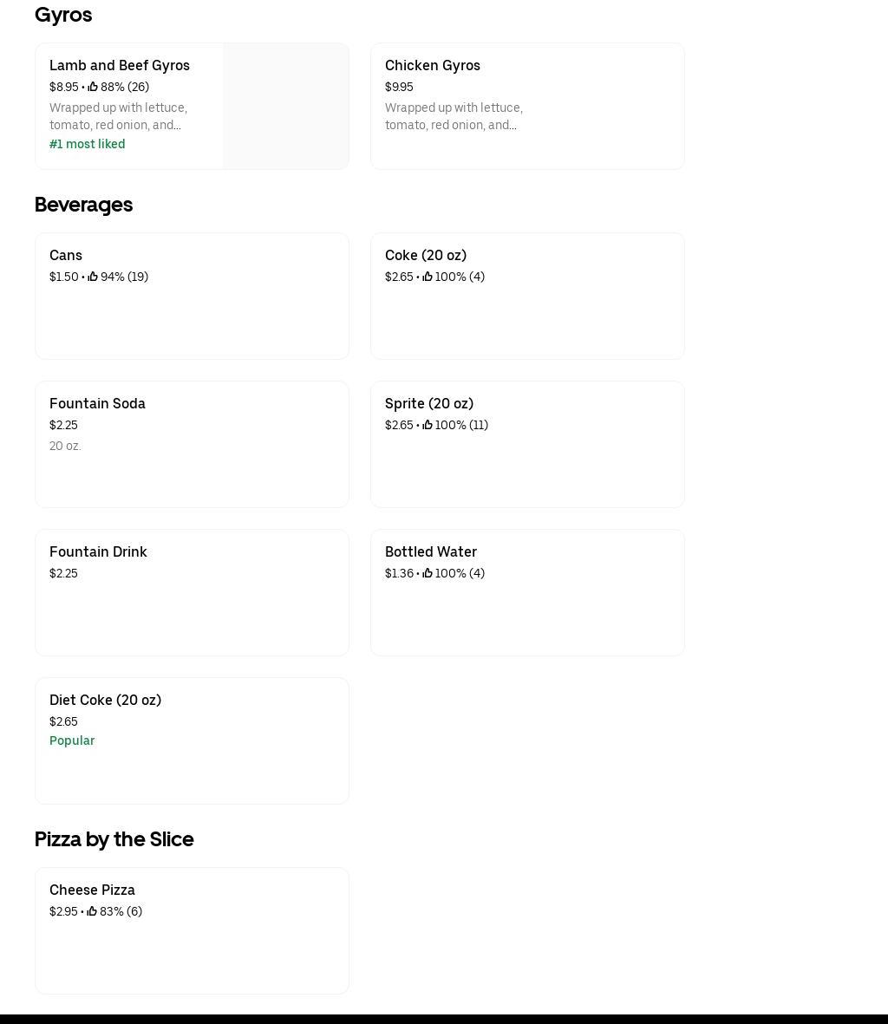This screenshot has height=1024, width=888.
Task: Click the Lamb and Beef Gyros image placeholder
Action: coord(285,106)
